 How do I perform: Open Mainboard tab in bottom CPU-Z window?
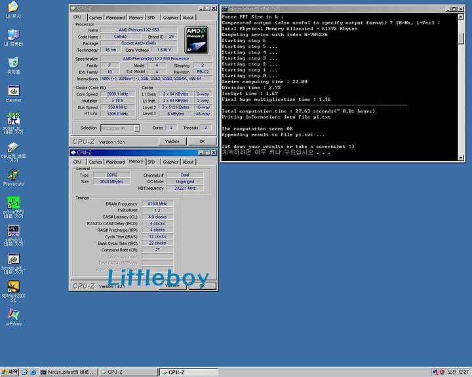click(x=115, y=162)
